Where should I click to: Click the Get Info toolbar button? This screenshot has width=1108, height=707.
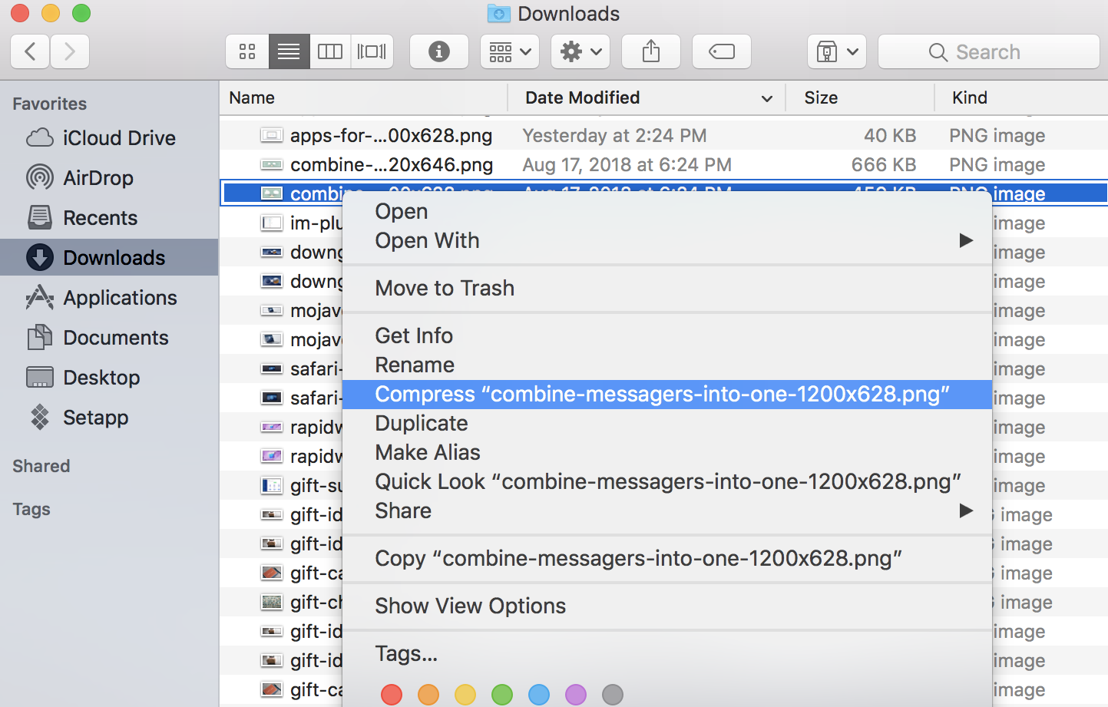[x=438, y=51]
